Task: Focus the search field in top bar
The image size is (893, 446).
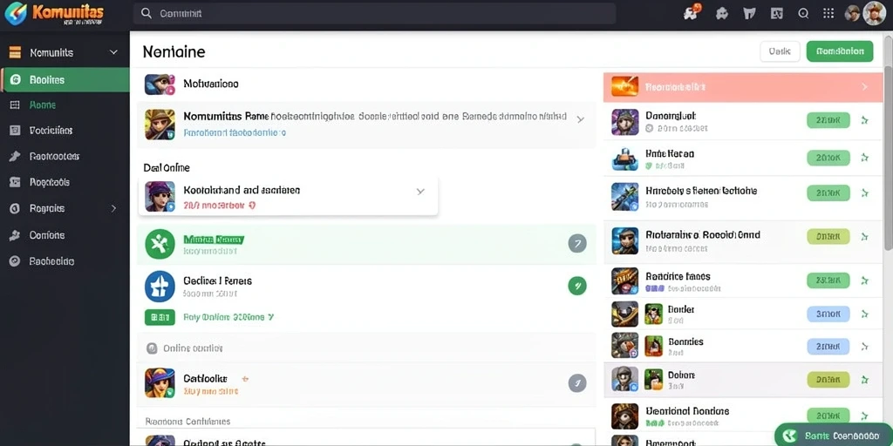Action: tap(374, 13)
